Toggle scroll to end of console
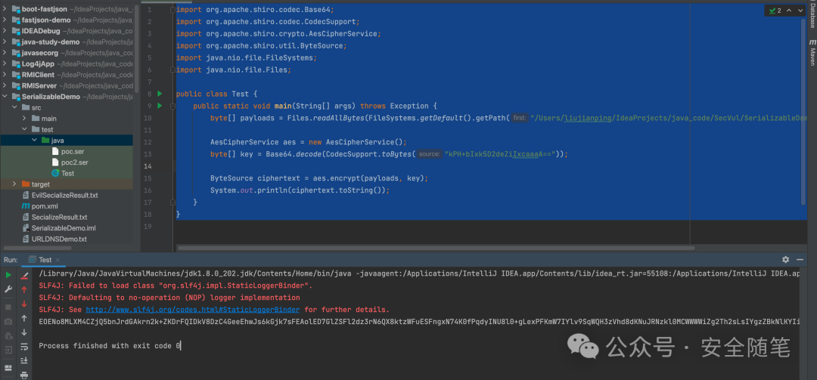This screenshot has height=380, width=817. pyautogui.click(x=24, y=360)
